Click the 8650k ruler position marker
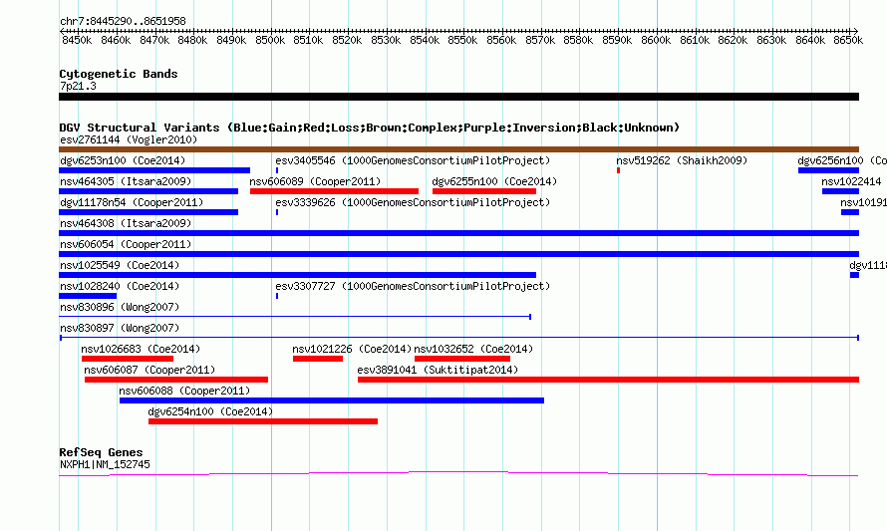Viewport: 887px width, 531px height. coord(848,40)
